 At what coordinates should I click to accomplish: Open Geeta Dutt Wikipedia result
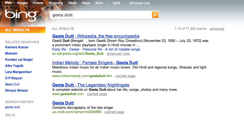(x=96, y=36)
